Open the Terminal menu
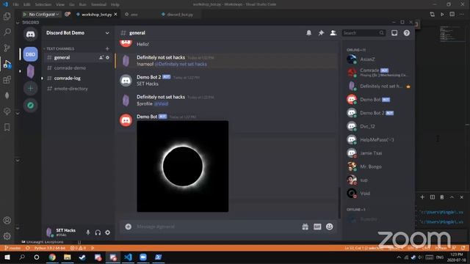Viewport: 470px width, 264px height. click(98, 4)
